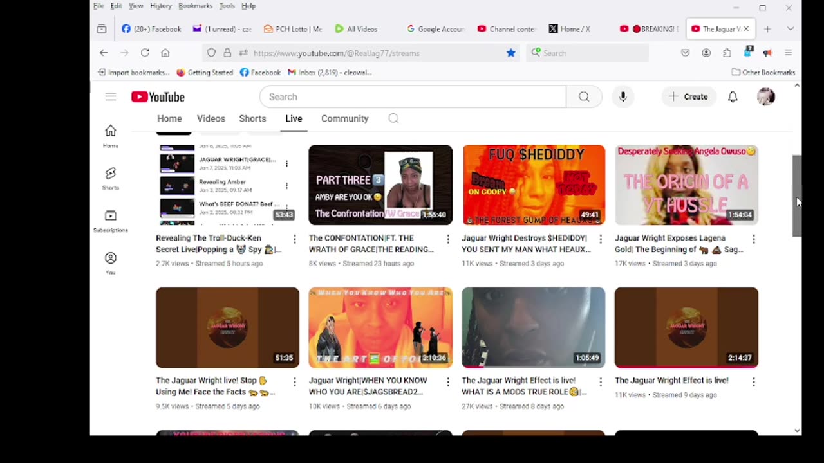Open options for MODS TRUE ROLE video
Screen dimensions: 824x463
tap(601, 381)
